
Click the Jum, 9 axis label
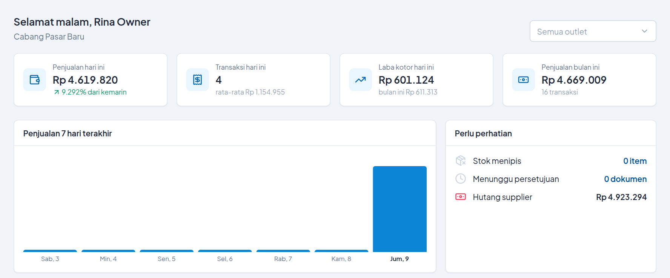(400, 259)
